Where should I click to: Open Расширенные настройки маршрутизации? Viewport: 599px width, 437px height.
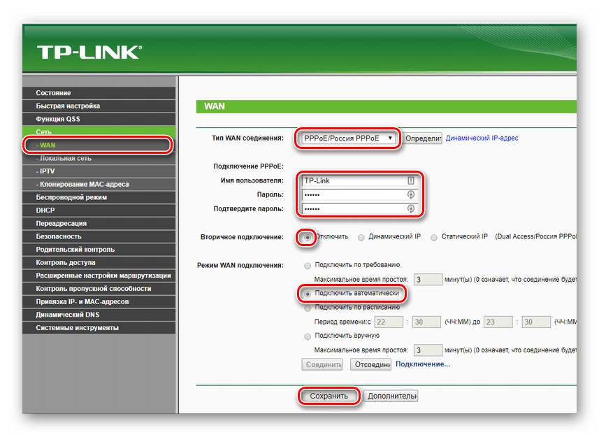[99, 275]
